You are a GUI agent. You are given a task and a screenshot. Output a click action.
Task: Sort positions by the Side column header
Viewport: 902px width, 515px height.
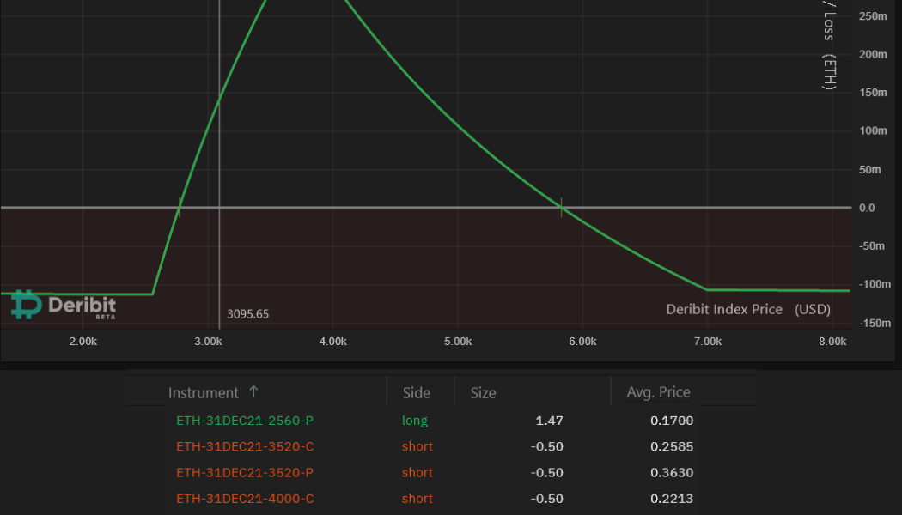416,392
